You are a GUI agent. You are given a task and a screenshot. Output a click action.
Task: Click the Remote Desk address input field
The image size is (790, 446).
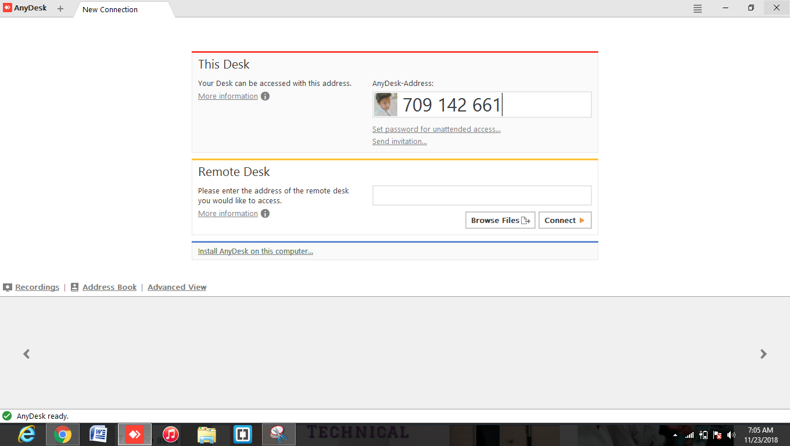pos(482,195)
